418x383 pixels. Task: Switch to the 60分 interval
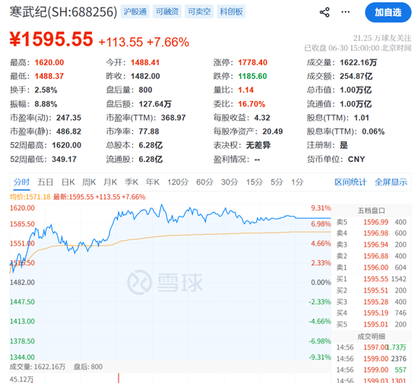[x=204, y=182]
